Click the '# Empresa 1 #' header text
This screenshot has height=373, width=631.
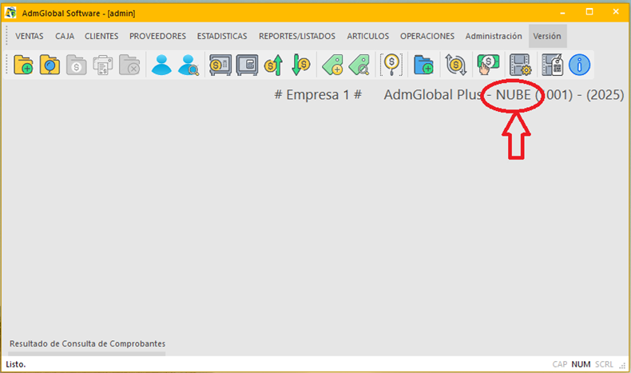point(318,95)
